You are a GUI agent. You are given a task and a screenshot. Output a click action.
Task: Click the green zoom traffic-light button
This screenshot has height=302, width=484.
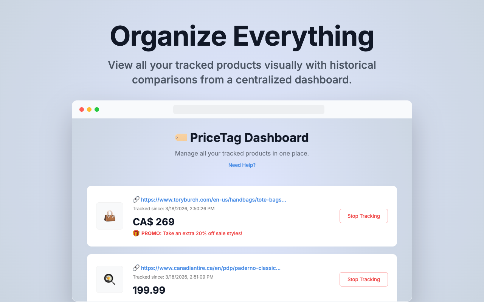click(x=97, y=109)
